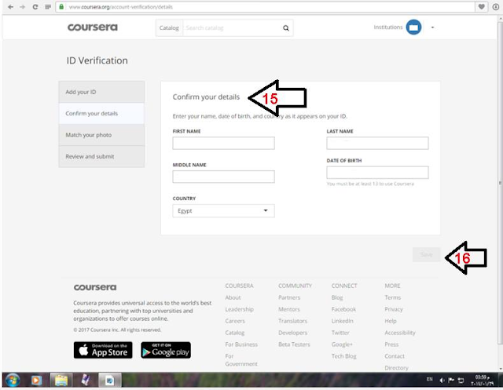The width and height of the screenshot is (503, 390).
Task: Open the Tech Blog footer link
Action: pos(344,356)
